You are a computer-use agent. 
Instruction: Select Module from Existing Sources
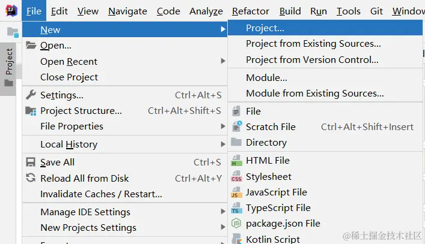pyautogui.click(x=314, y=93)
